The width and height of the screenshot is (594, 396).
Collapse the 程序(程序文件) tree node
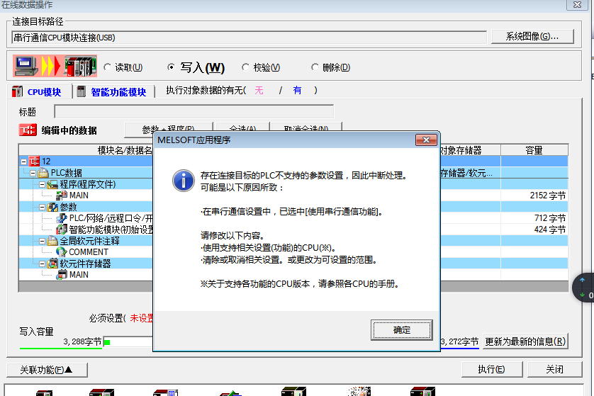pos(42,184)
